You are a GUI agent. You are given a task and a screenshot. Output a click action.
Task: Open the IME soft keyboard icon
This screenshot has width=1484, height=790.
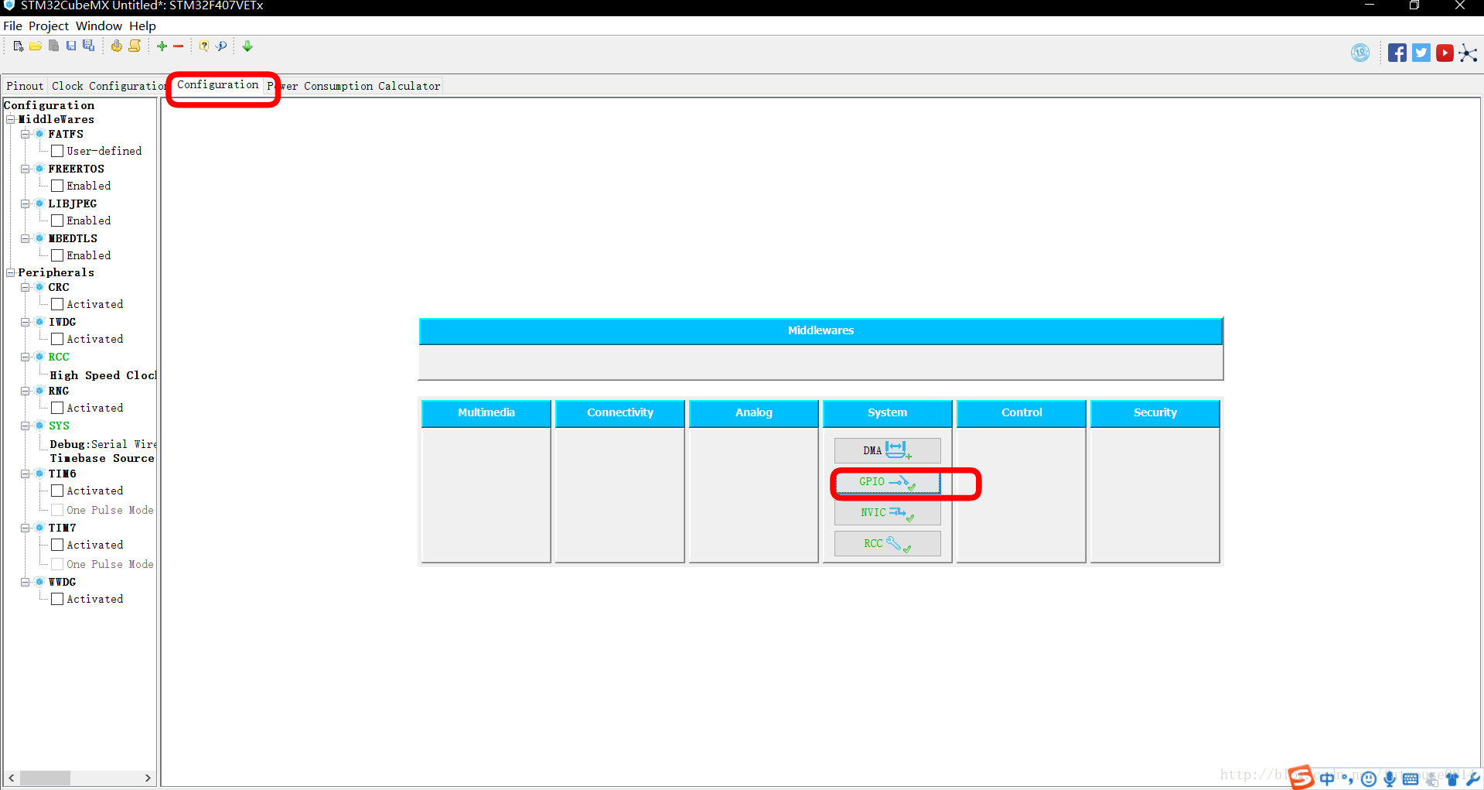click(x=1411, y=779)
